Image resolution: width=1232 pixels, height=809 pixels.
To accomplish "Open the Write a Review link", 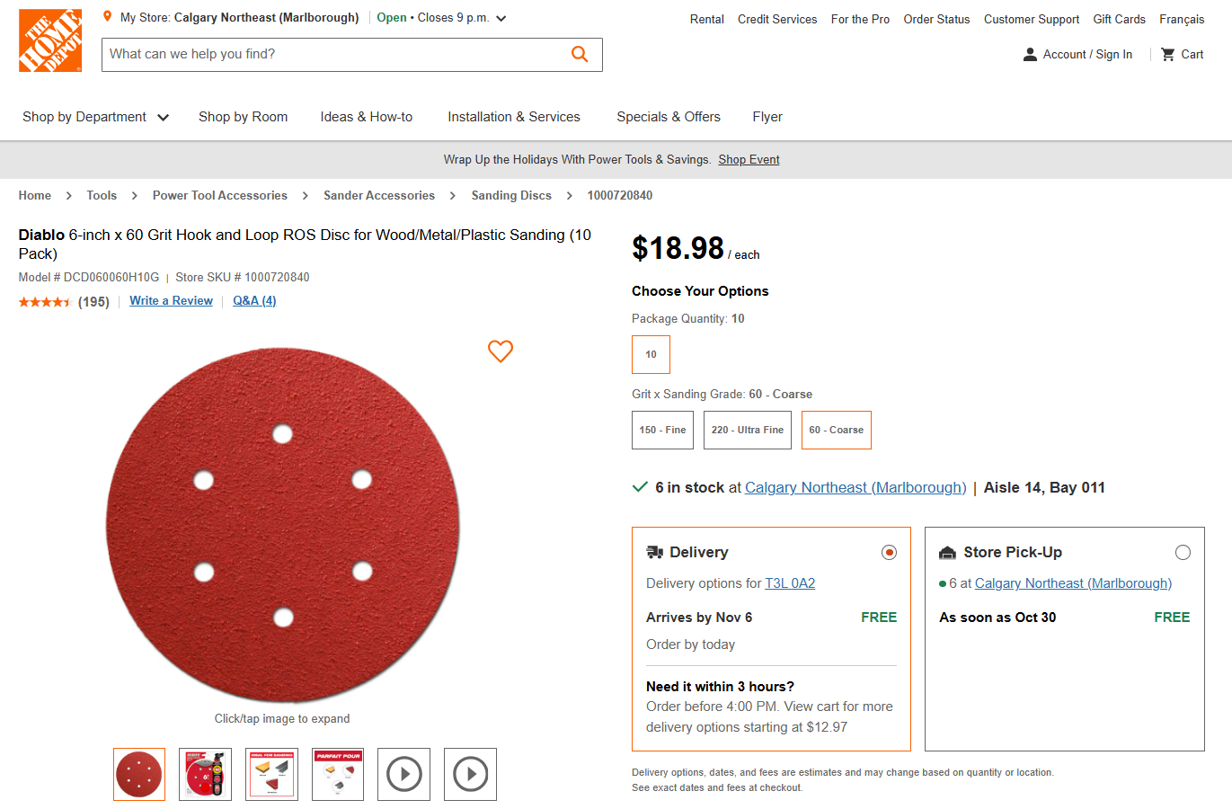I will pos(171,300).
